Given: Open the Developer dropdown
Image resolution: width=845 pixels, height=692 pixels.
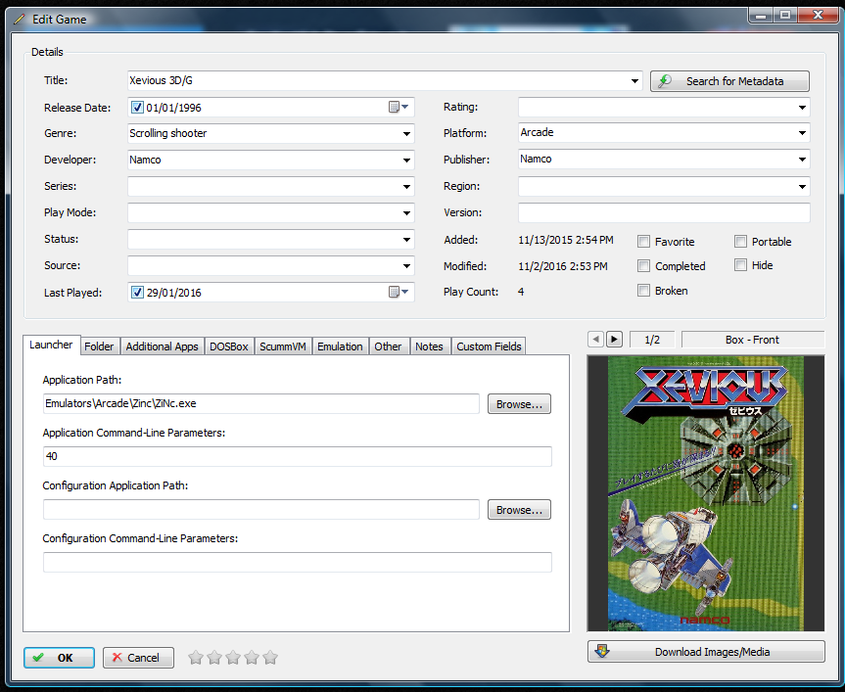Looking at the screenshot, I should [407, 160].
